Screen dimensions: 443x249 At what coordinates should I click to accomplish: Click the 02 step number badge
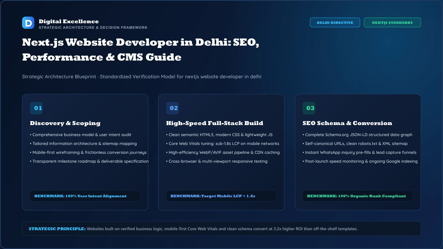172,108
